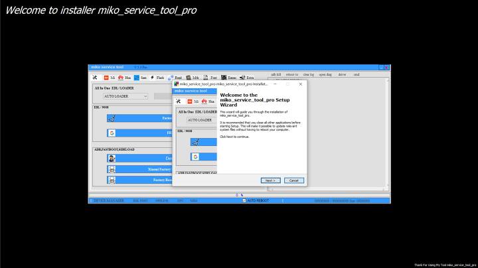This screenshot has width=478, height=268.
Task: Open the Sam tab in main window toolbar
Action: pyautogui.click(x=140, y=78)
